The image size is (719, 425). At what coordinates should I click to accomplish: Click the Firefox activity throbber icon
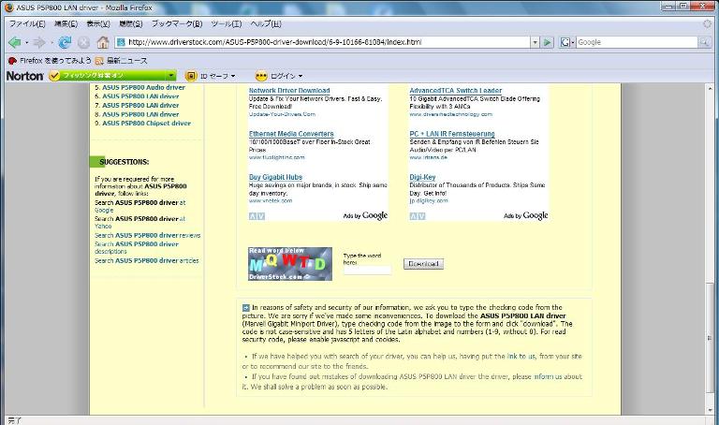708,23
